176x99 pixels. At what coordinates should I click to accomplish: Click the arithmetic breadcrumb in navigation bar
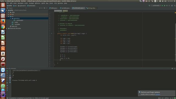pyautogui.click(x=31, y=5)
